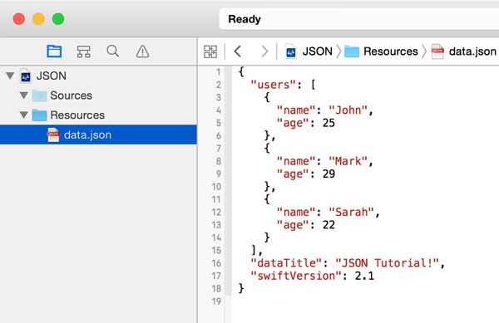This screenshot has height=323, width=499.
Task: Click age value 22
Action: pyautogui.click(x=329, y=225)
